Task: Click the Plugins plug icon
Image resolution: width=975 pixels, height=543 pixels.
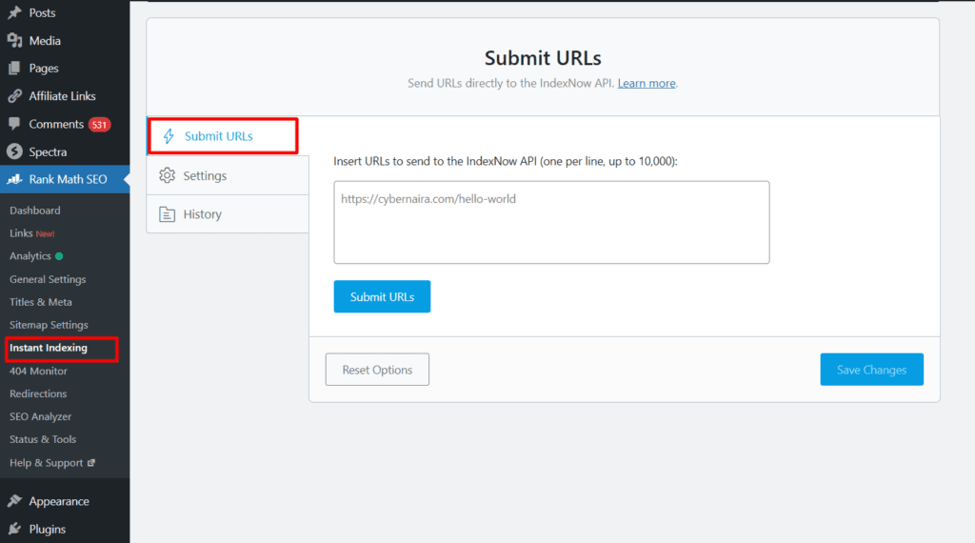Action: (x=14, y=529)
